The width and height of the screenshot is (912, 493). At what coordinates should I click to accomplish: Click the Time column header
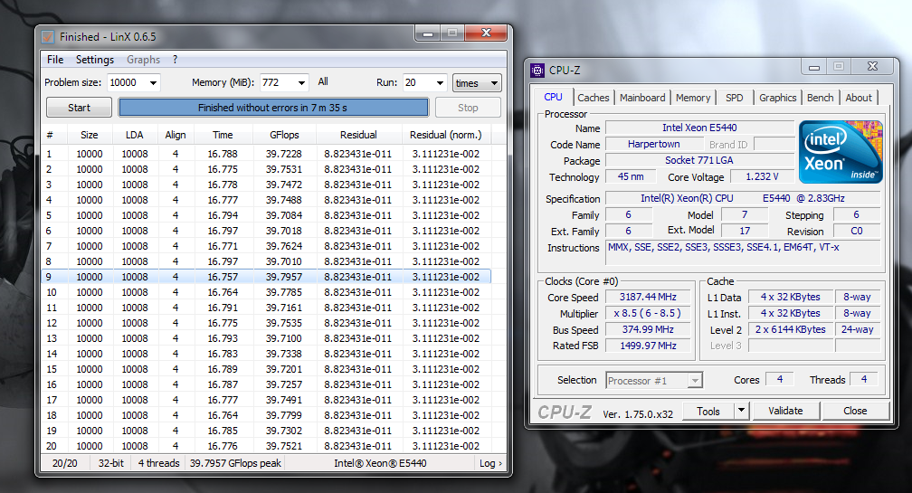coord(223,135)
